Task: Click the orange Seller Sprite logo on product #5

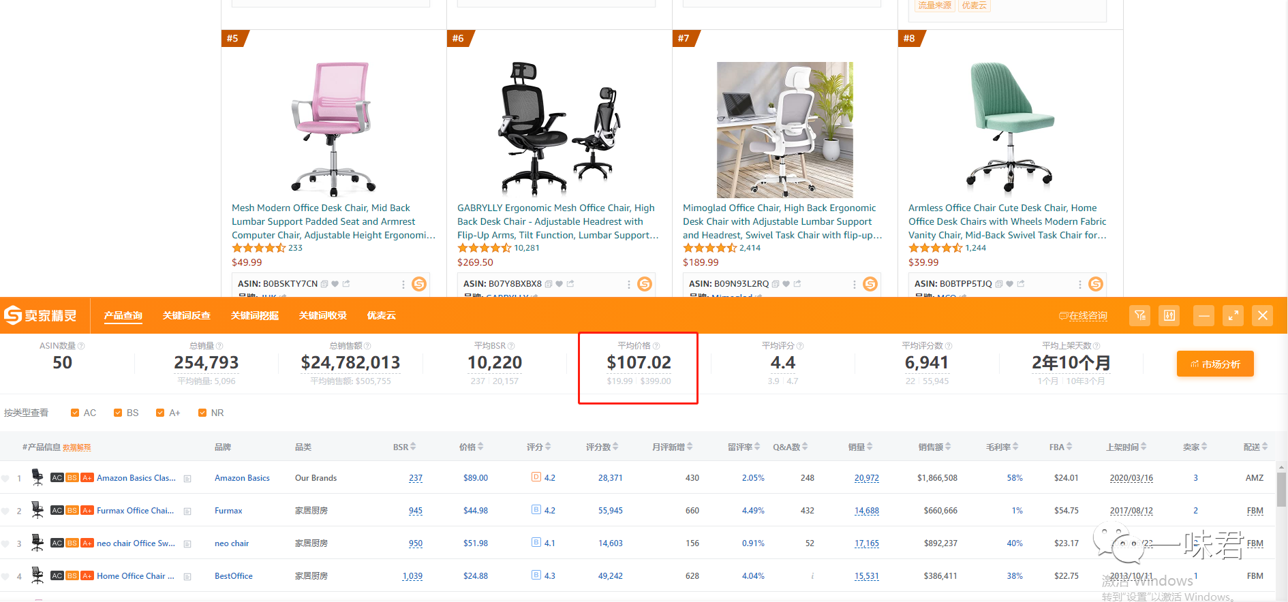Action: tap(419, 284)
